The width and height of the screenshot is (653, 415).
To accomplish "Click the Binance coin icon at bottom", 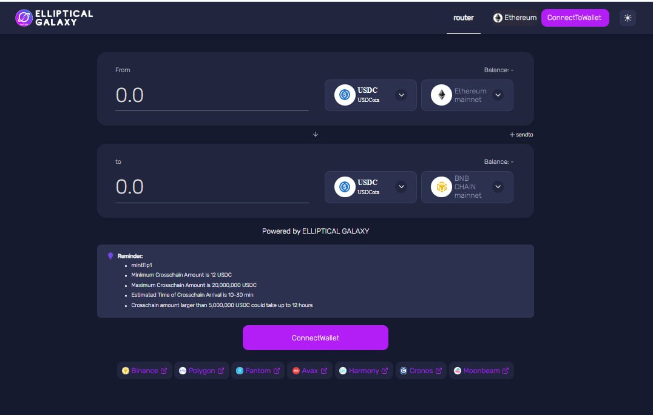I will pyautogui.click(x=126, y=371).
